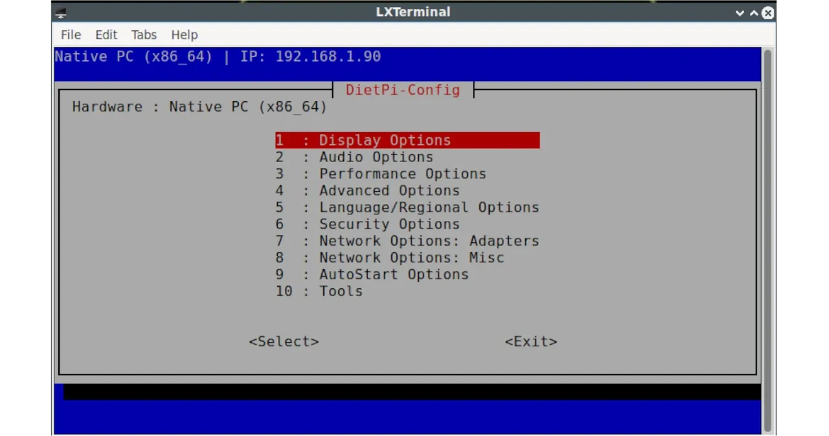Open the window menu icon in title bar
The width and height of the screenshot is (829, 436).
60,12
